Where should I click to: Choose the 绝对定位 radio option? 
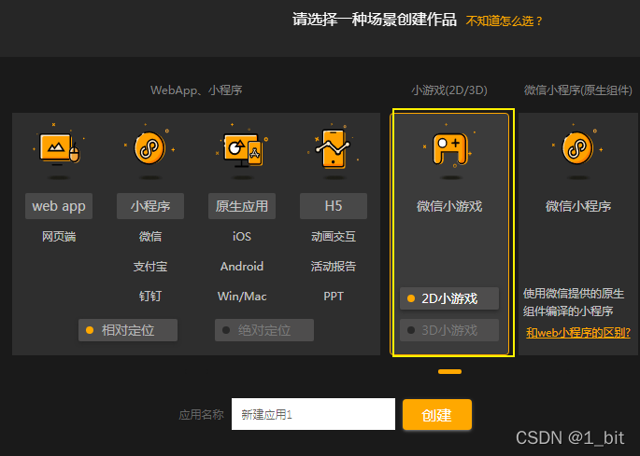tap(264, 330)
